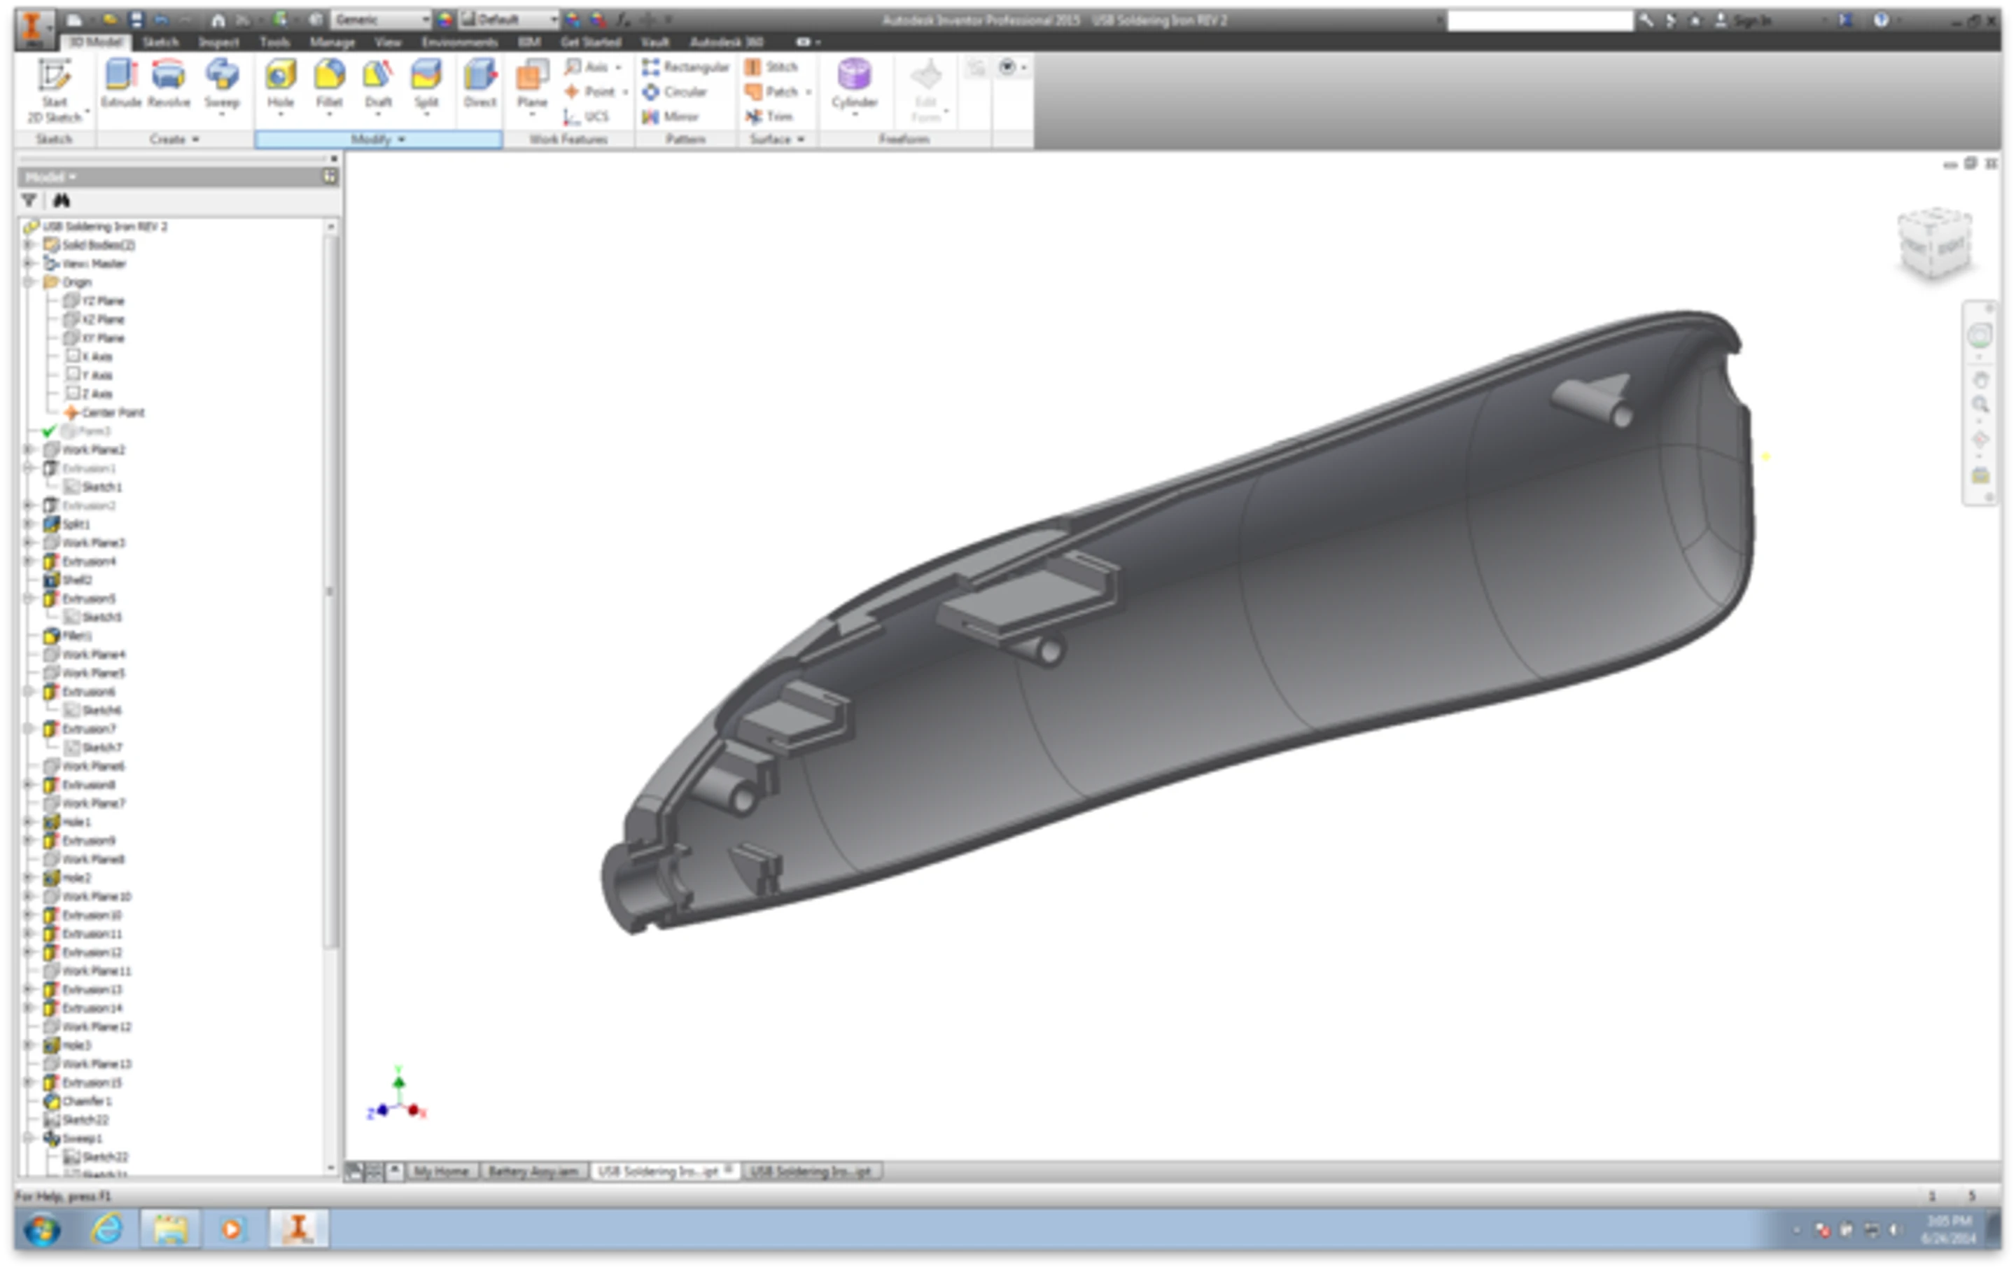
Task: Select the Revolve tool
Action: click(168, 84)
